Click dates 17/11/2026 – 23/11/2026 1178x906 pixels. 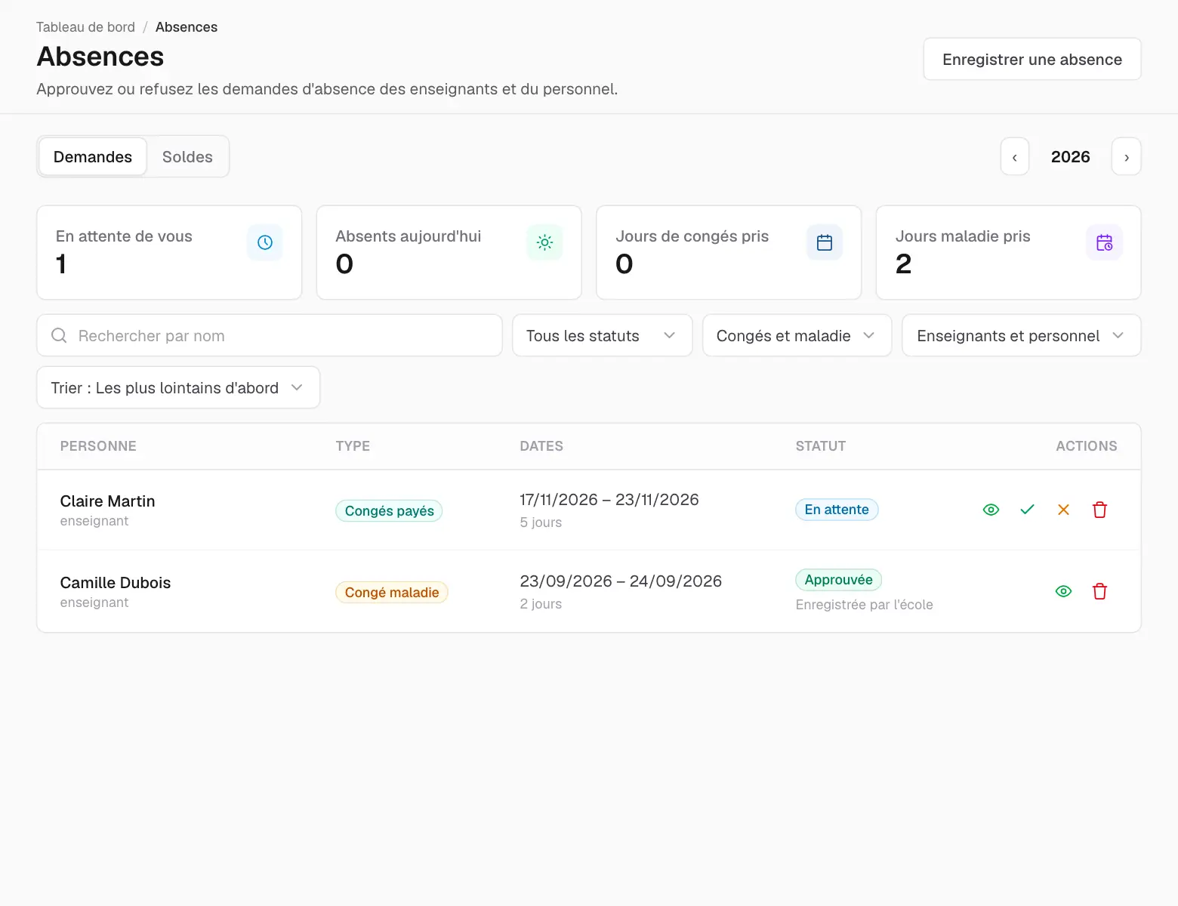(x=609, y=500)
